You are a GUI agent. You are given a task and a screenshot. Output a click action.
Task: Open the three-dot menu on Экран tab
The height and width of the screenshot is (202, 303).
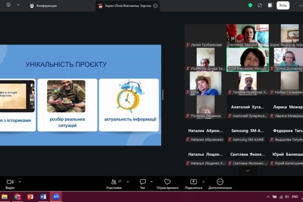[x=155, y=6]
